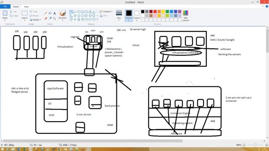
Task: Choose the Triangle shape
Action: 94,12
